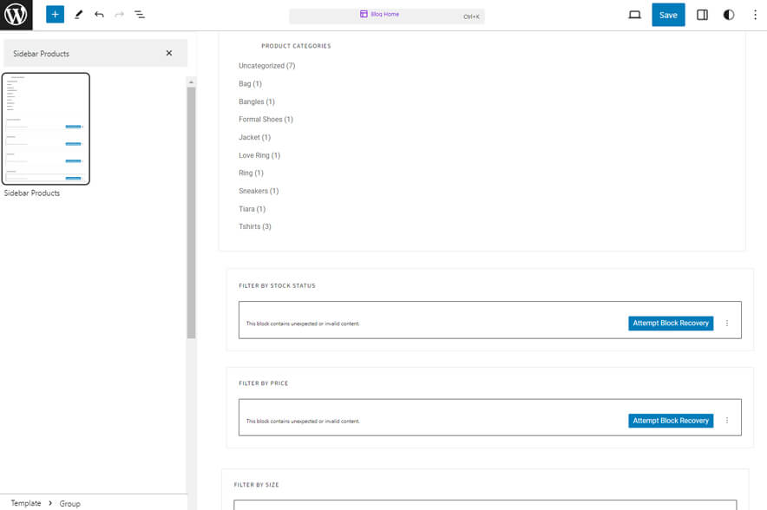Close the Sidebar Products search panel
767x510 pixels.
(169, 53)
